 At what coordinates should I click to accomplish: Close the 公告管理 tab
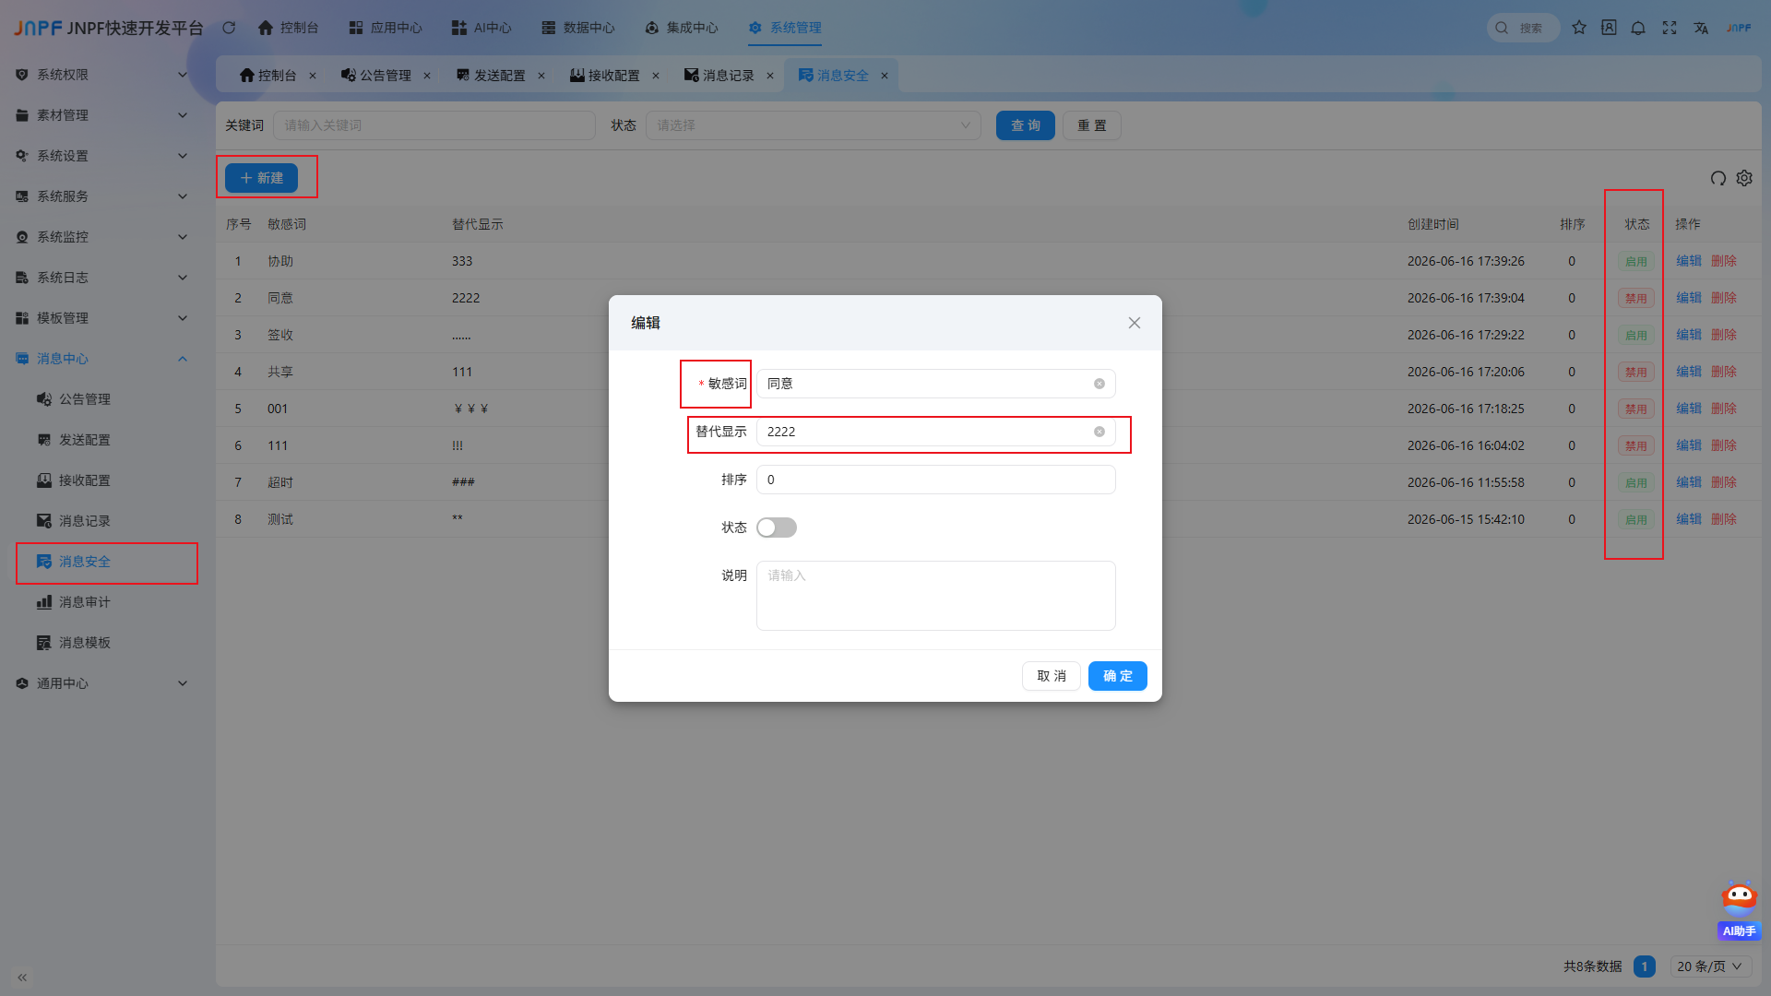tap(427, 76)
